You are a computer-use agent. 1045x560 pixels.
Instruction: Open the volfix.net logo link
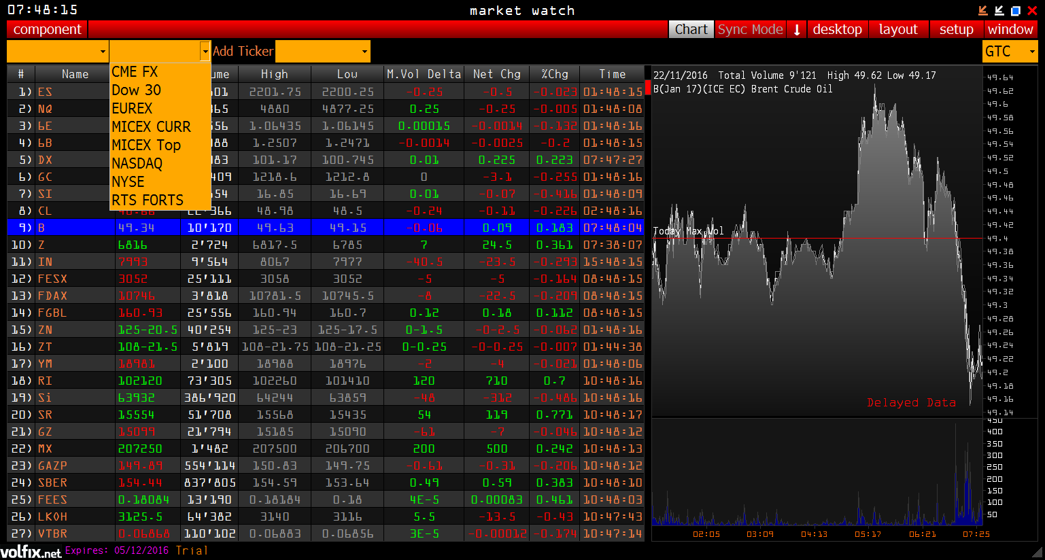click(31, 551)
